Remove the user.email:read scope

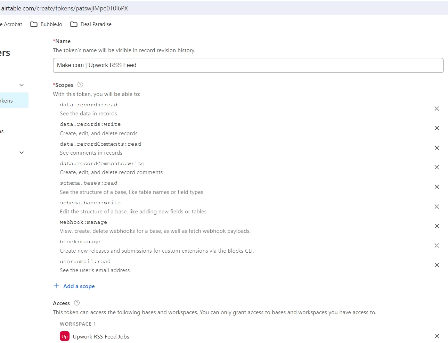tap(437, 265)
